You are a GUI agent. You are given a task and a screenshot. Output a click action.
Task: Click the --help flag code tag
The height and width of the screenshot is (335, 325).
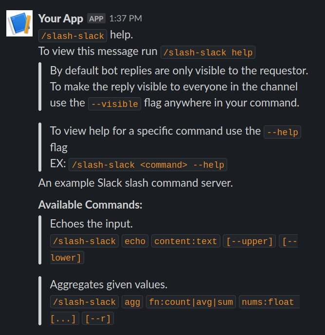click(x=283, y=132)
